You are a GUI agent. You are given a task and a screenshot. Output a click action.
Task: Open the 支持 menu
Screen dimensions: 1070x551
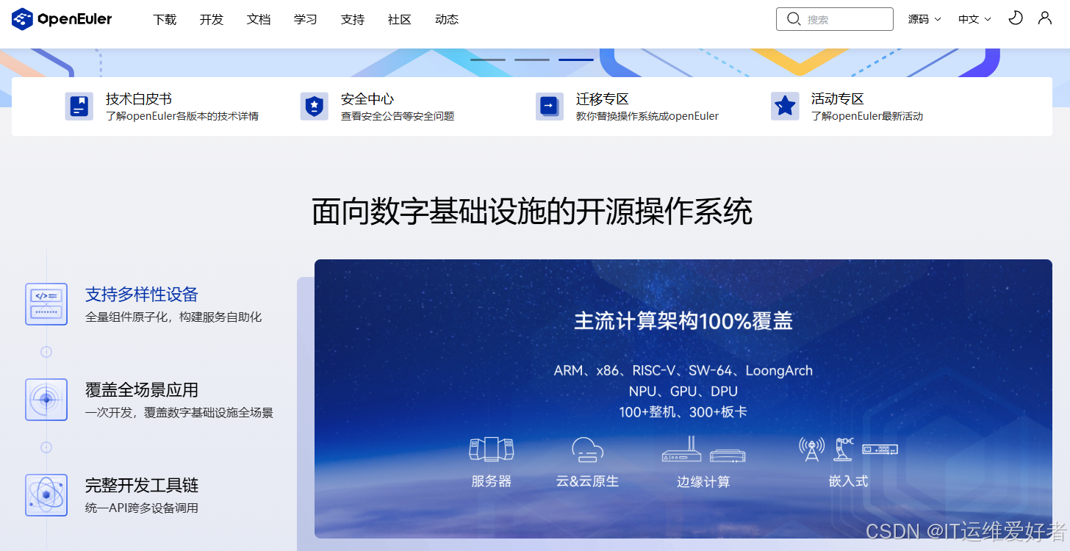353,20
